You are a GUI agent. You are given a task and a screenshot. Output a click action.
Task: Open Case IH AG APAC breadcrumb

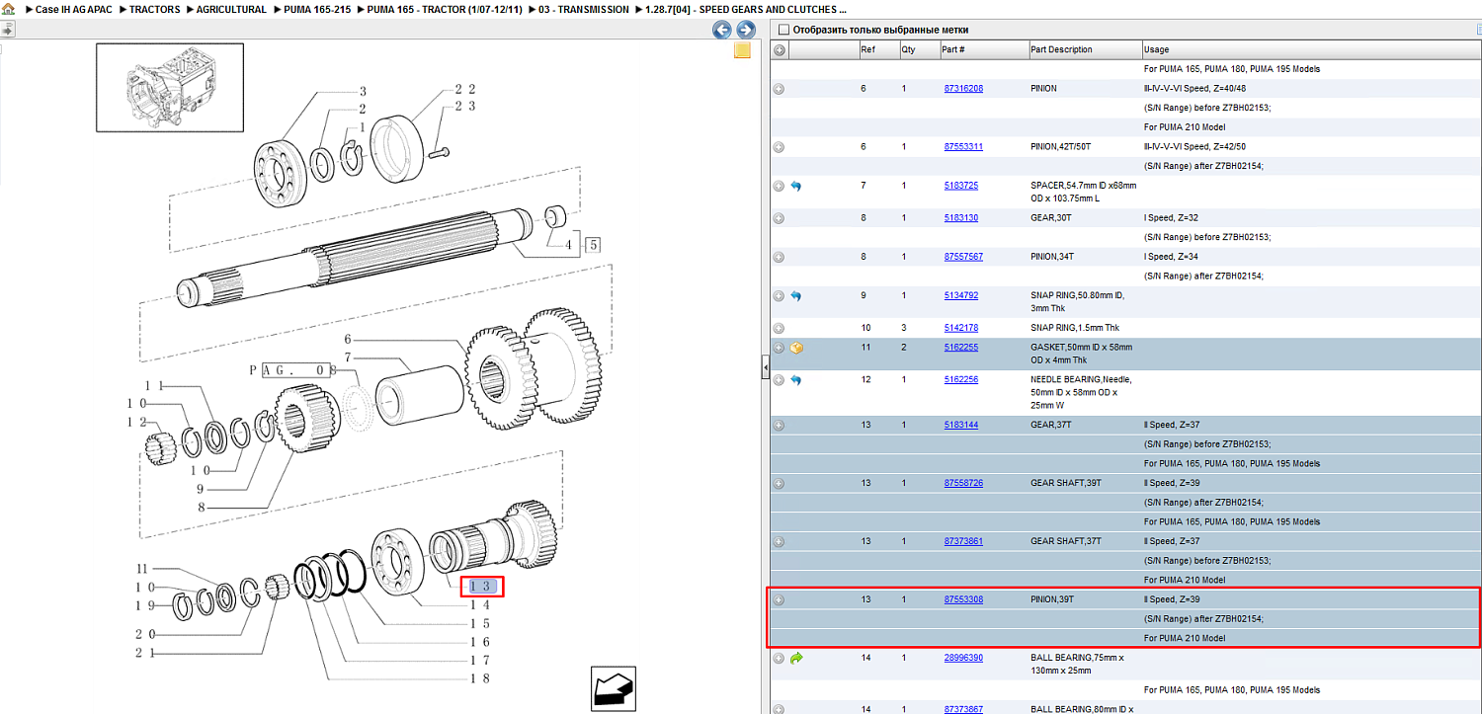click(74, 9)
